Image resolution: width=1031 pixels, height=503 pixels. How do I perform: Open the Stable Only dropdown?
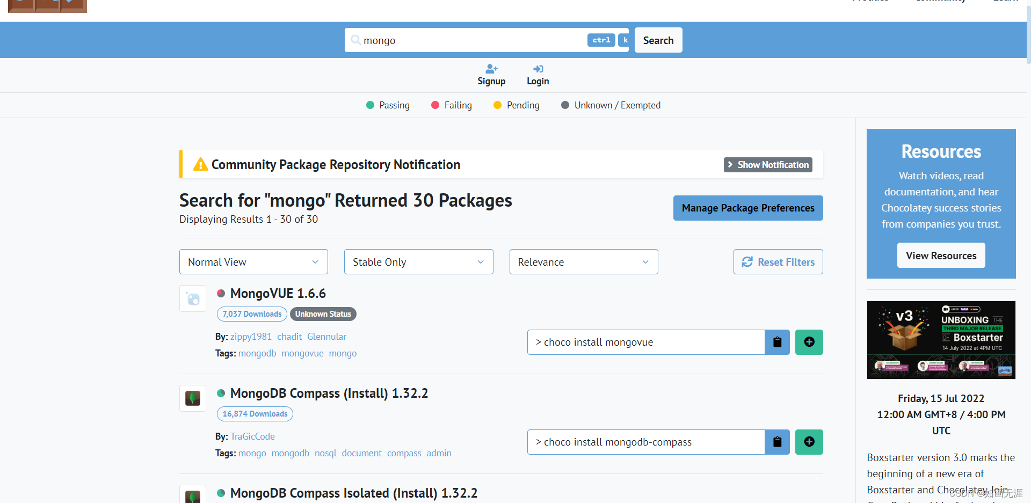click(419, 262)
